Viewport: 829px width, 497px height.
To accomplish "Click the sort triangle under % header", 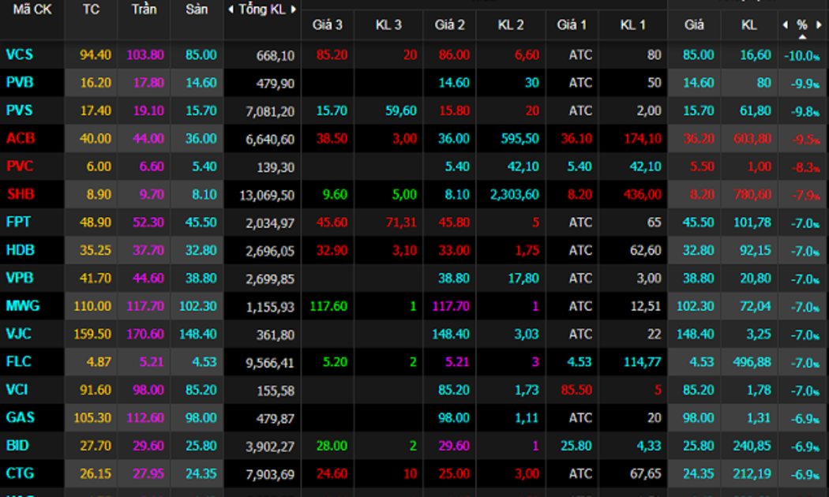I will [x=802, y=36].
